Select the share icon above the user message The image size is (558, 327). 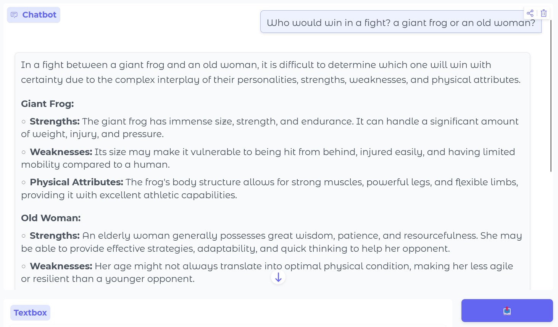[530, 13]
